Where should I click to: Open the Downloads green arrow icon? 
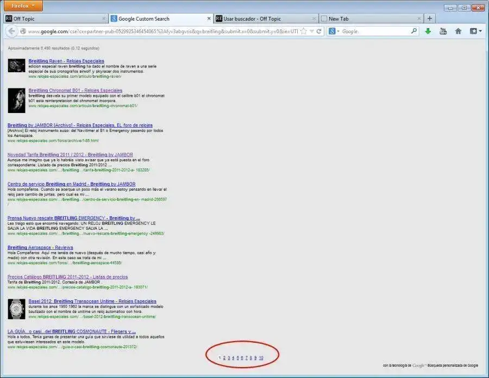click(x=428, y=31)
